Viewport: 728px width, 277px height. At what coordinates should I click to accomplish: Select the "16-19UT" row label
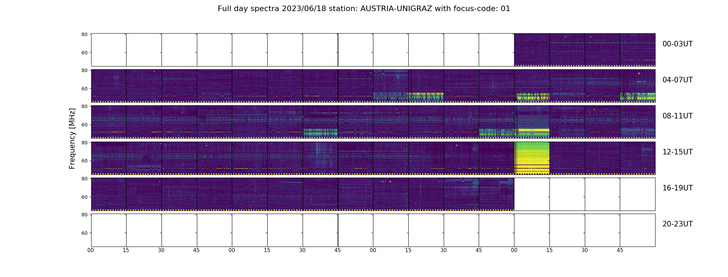coord(677,188)
